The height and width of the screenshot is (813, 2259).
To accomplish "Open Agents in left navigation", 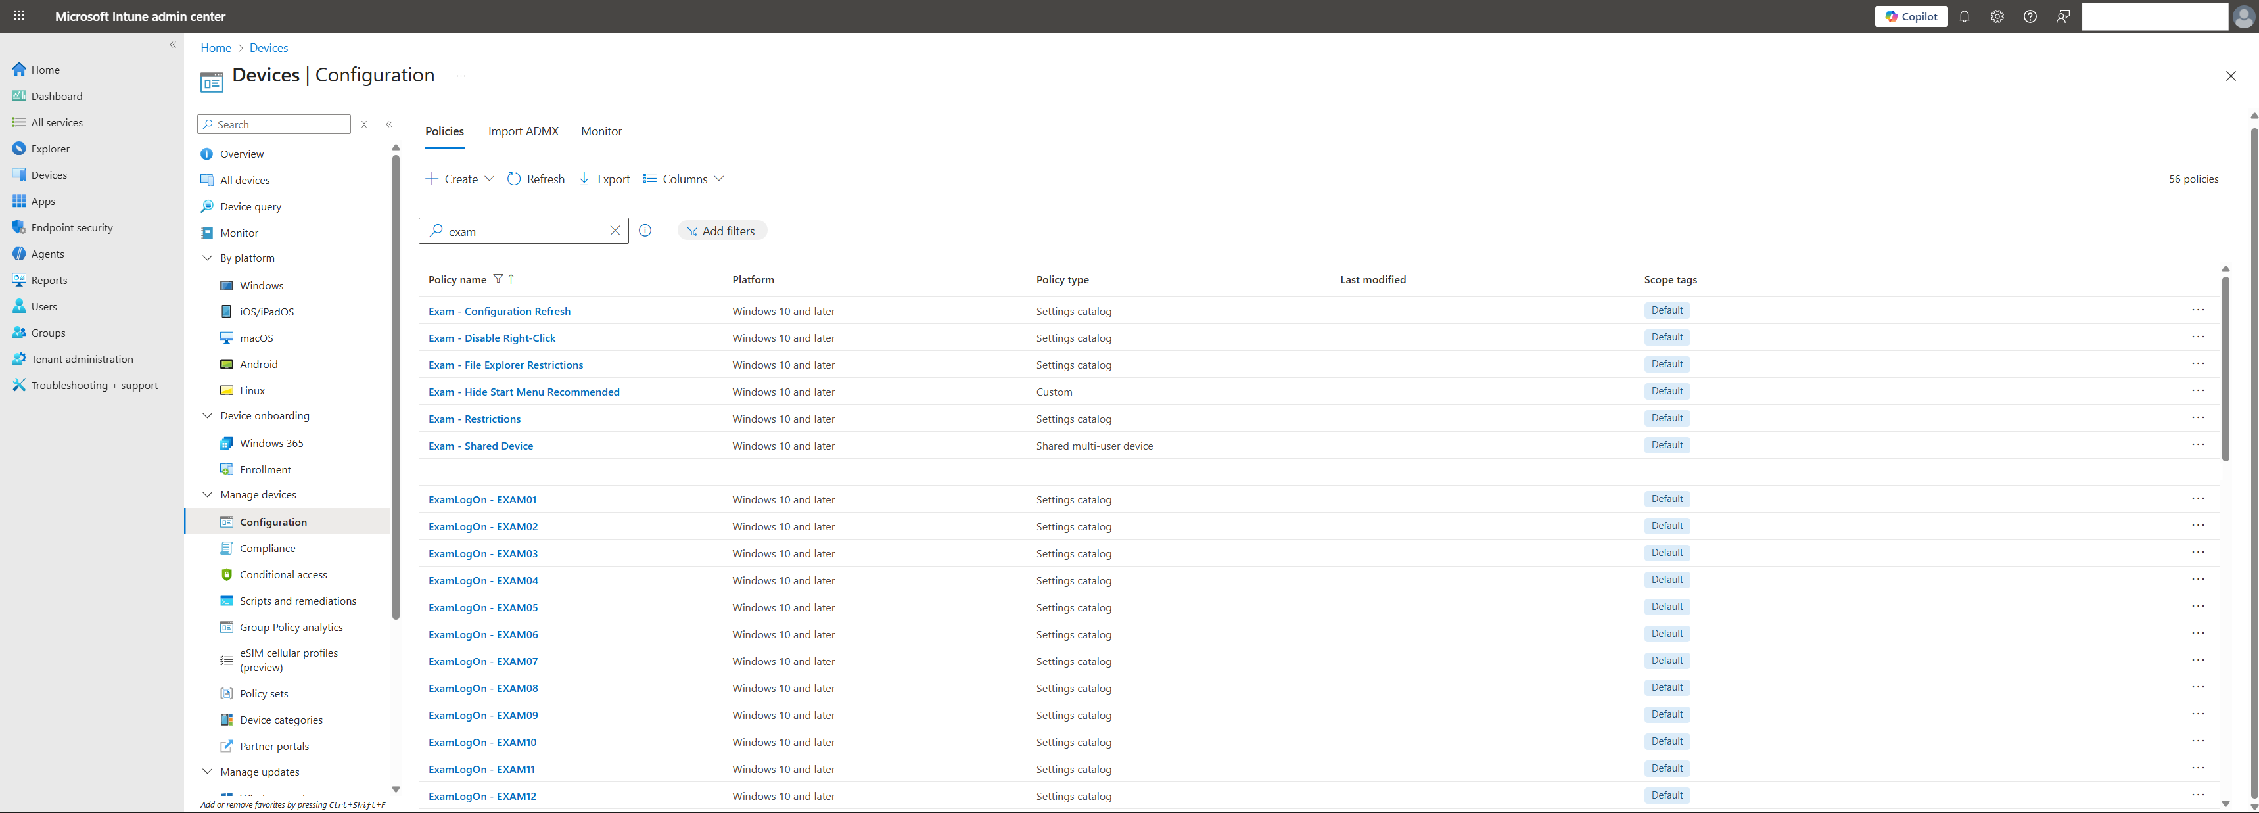I will (47, 254).
